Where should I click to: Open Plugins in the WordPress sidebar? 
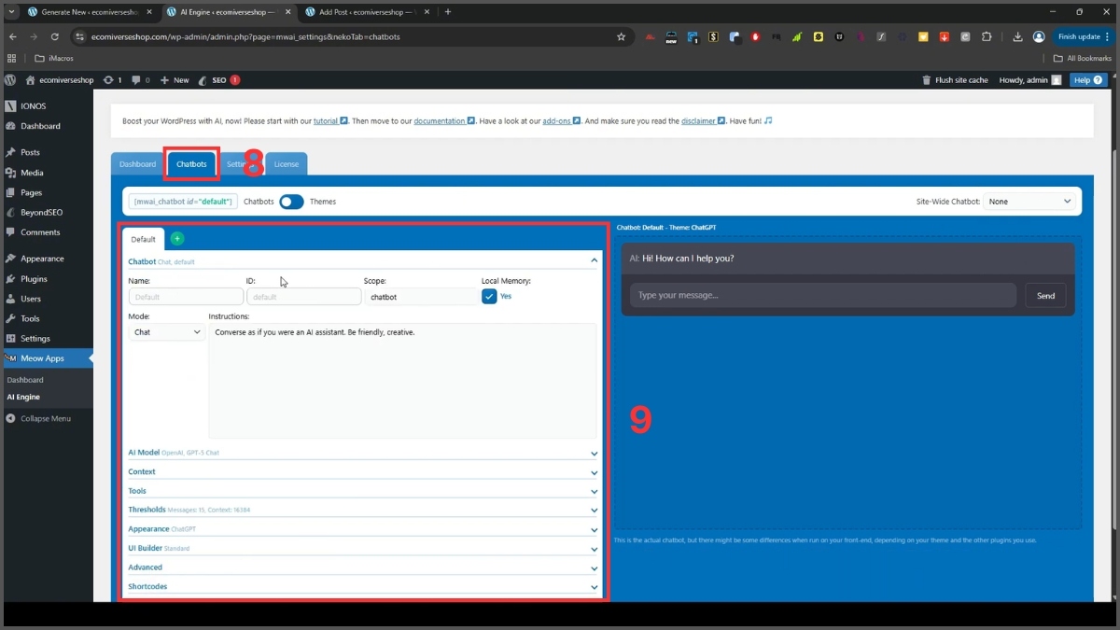34,279
